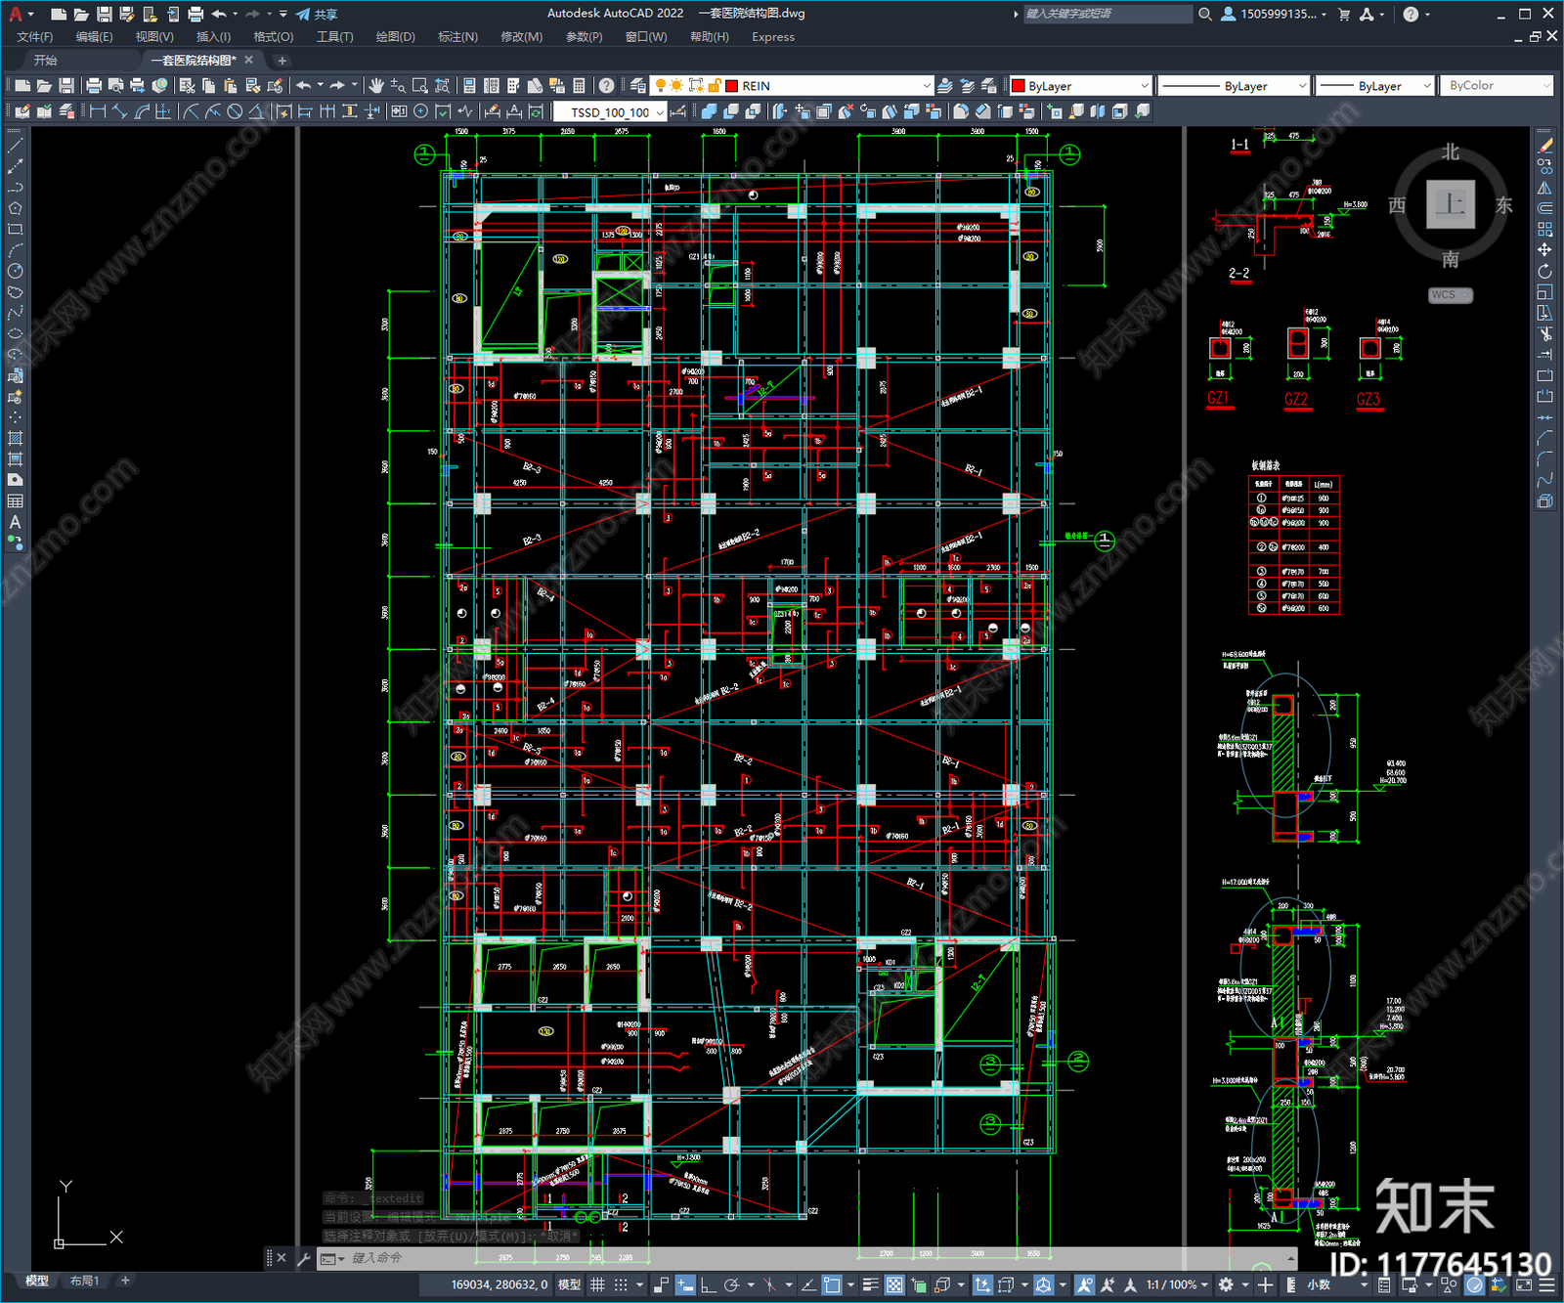Toggle lineweight display in status bar
Viewport: 1564px width, 1303px height.
pyautogui.click(x=870, y=1284)
